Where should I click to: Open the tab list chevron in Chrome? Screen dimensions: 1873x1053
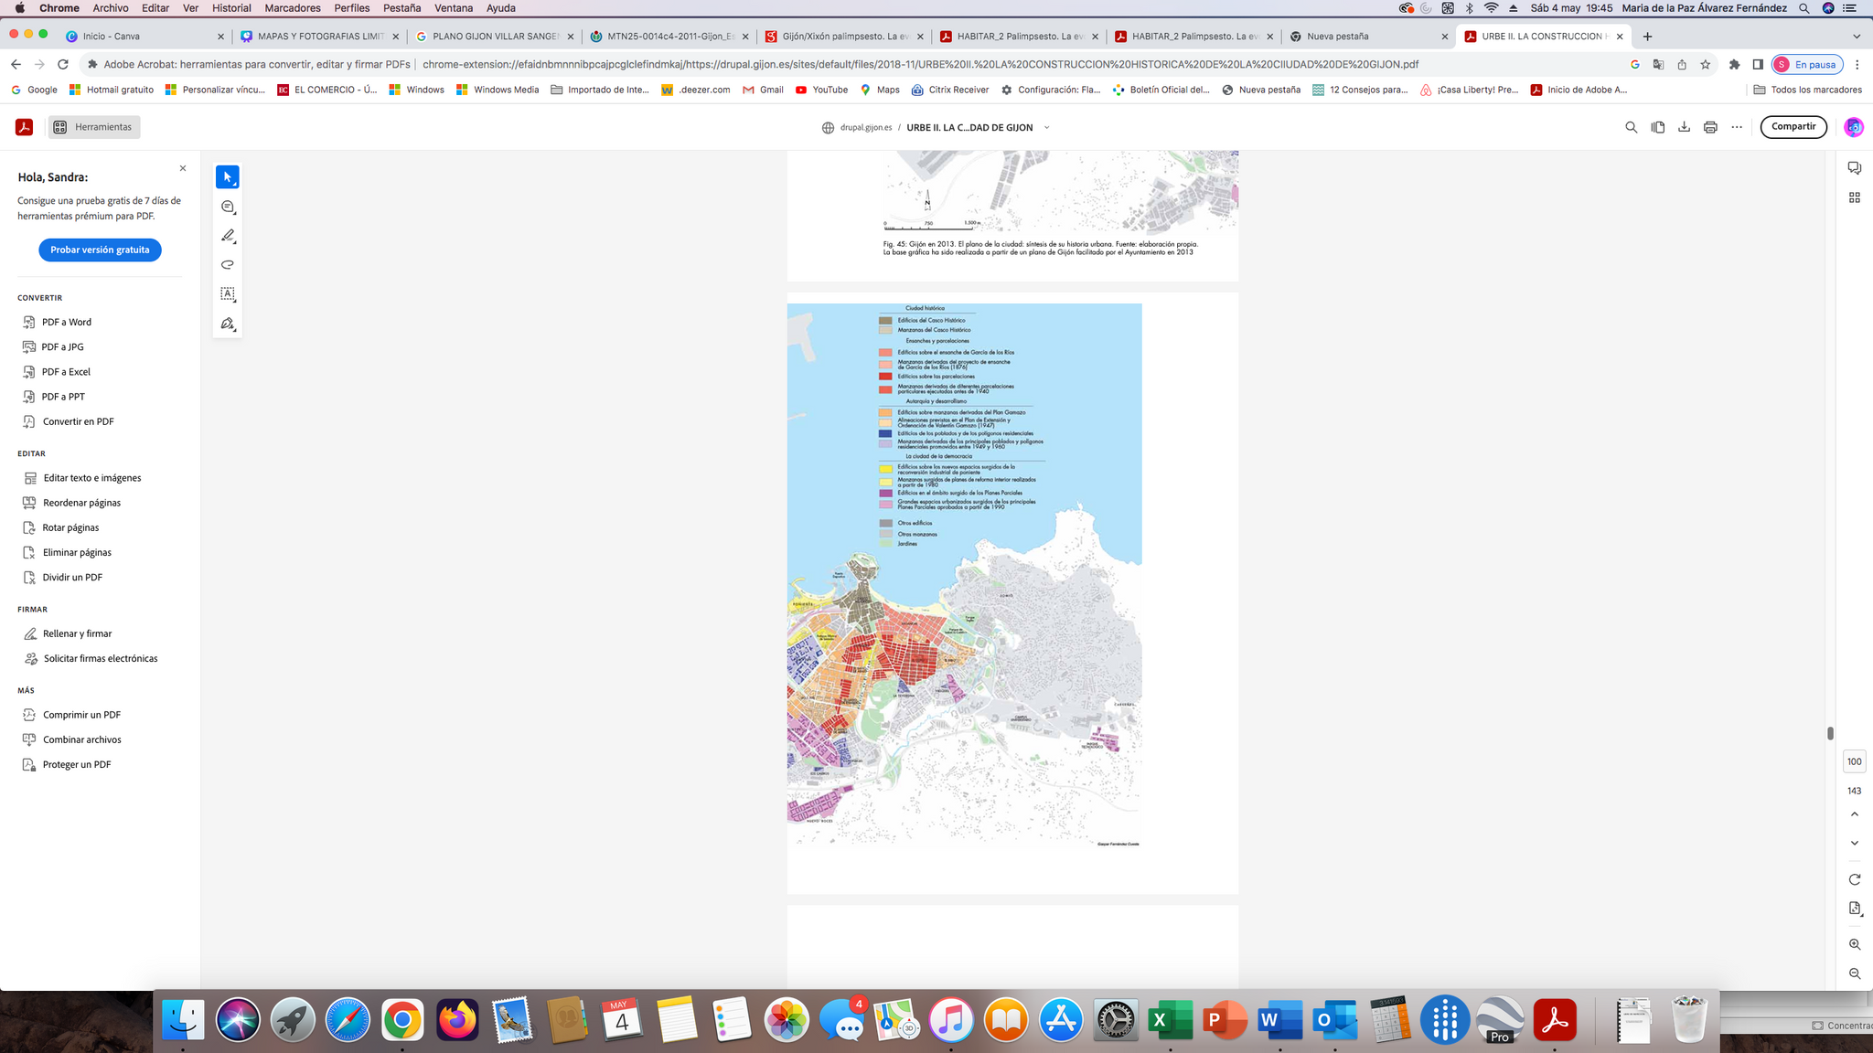(1856, 37)
